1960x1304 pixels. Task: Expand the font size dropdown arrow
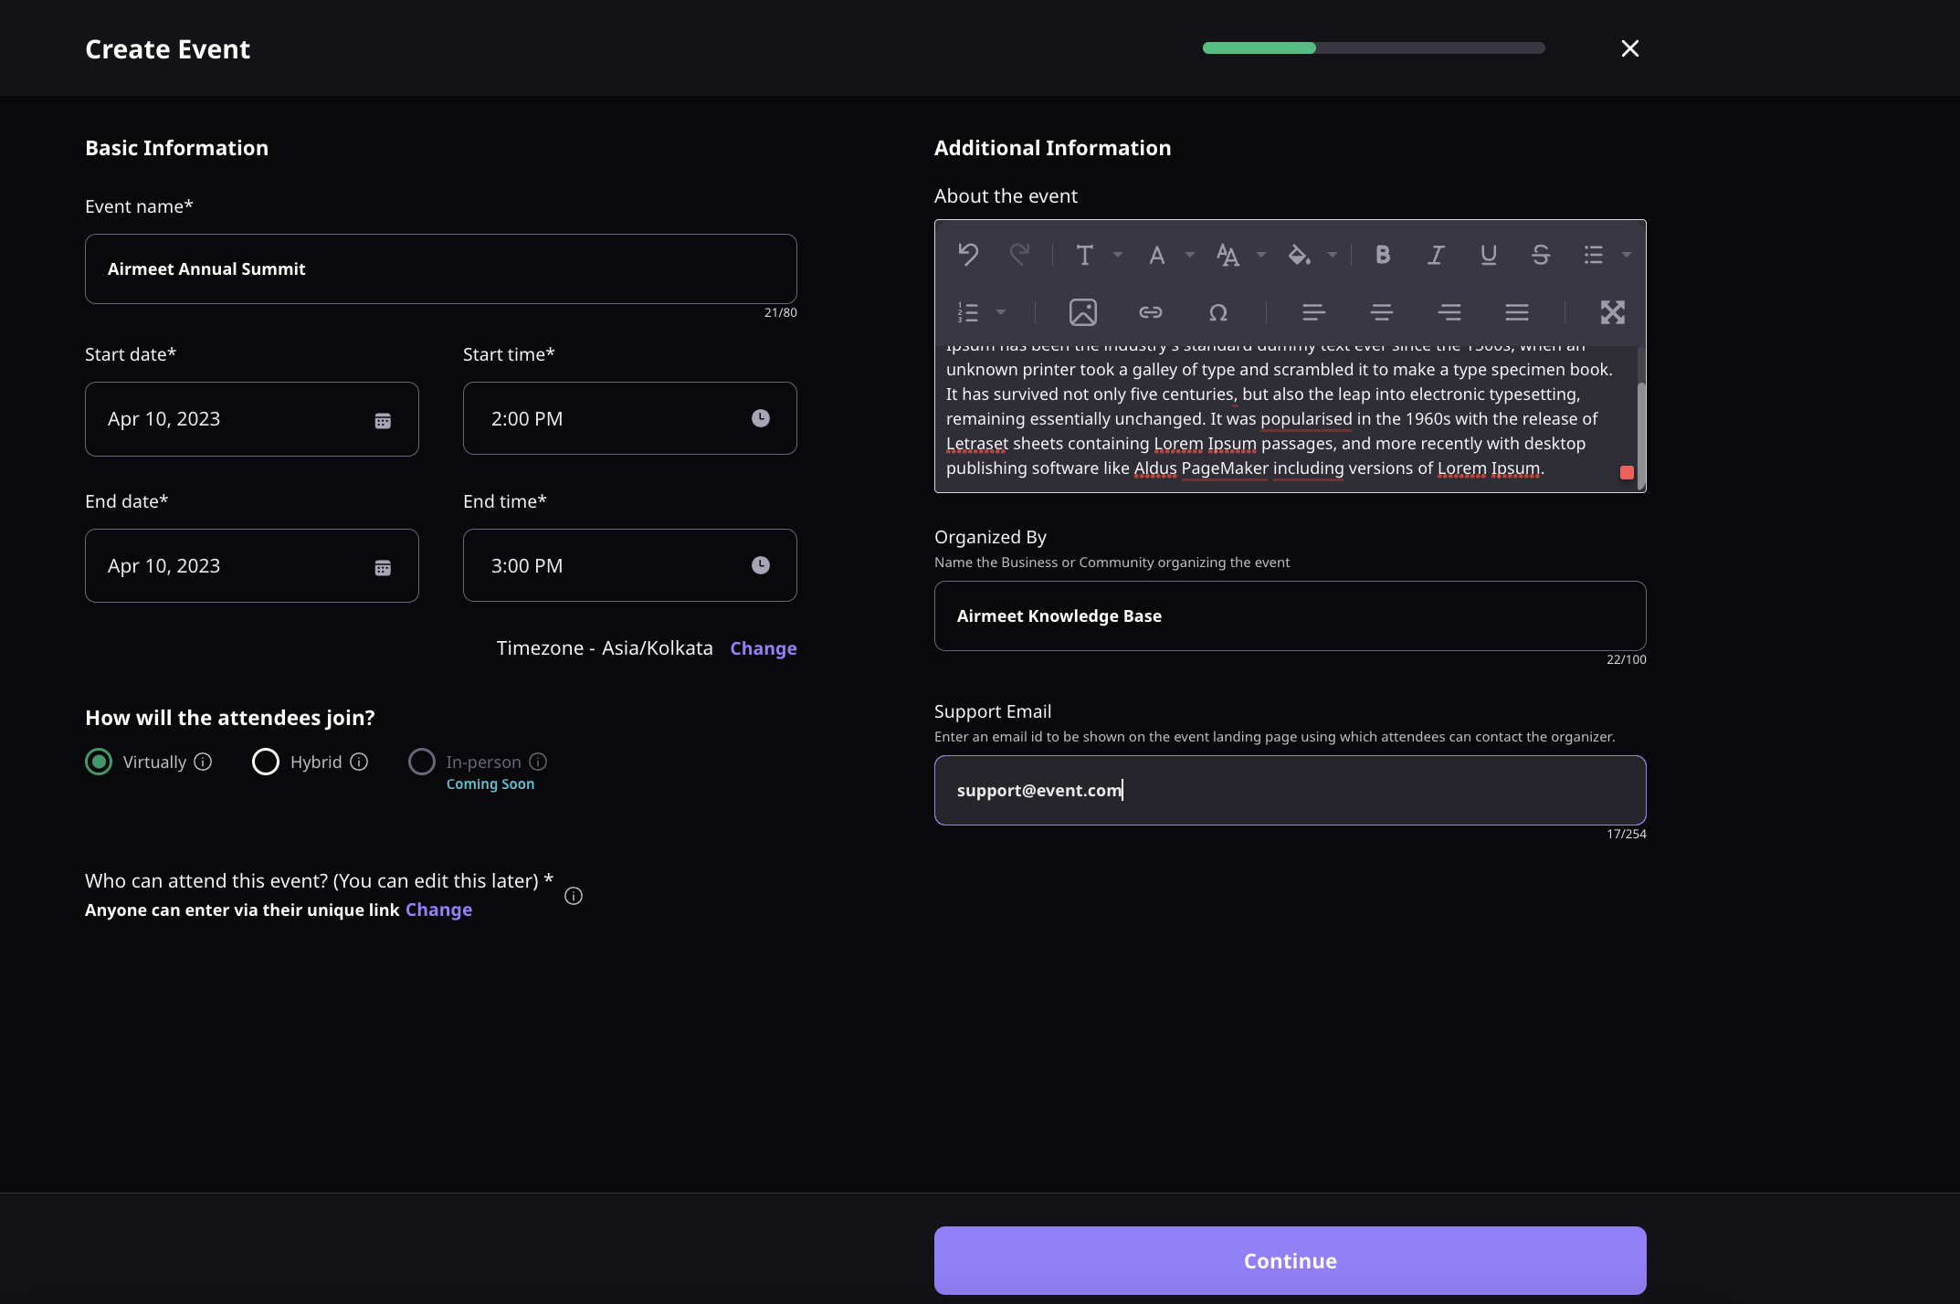(x=1261, y=256)
